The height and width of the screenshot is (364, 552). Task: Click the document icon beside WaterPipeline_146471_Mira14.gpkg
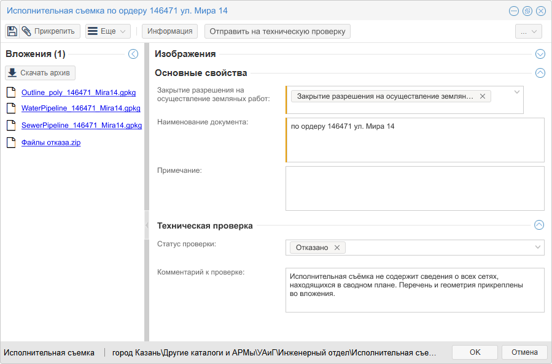point(10,108)
